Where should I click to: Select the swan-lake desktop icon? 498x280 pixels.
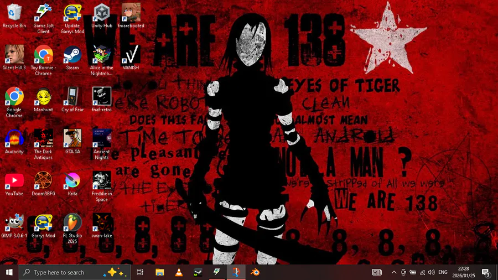coord(102,226)
